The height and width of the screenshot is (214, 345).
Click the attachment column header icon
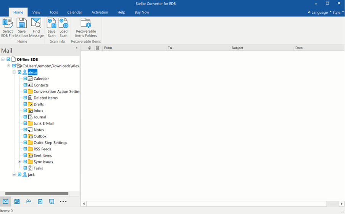point(89,48)
